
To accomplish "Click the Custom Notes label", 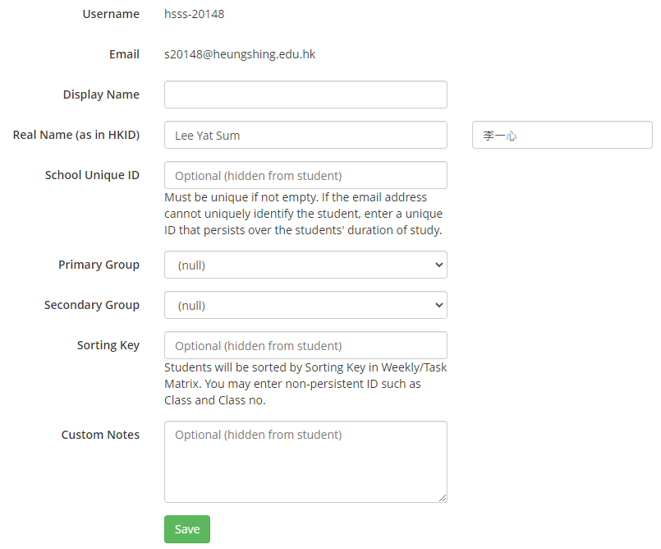I will (100, 435).
